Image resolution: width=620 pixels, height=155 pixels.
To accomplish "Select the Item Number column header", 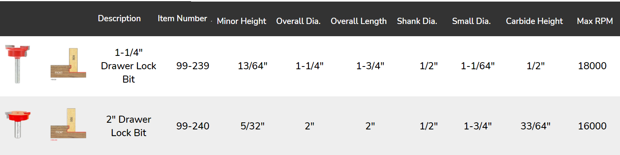I will pos(182,18).
